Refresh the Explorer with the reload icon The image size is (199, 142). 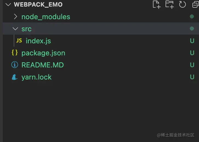(182, 5)
